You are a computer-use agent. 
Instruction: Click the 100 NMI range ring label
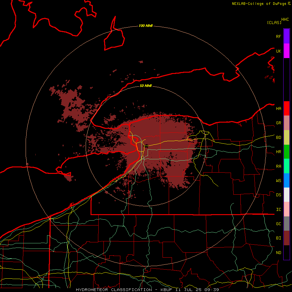(x=146, y=26)
